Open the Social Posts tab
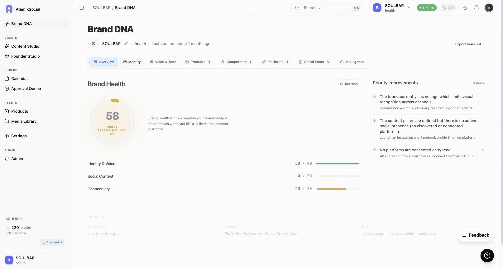This screenshot has width=503, height=269. coord(315,62)
